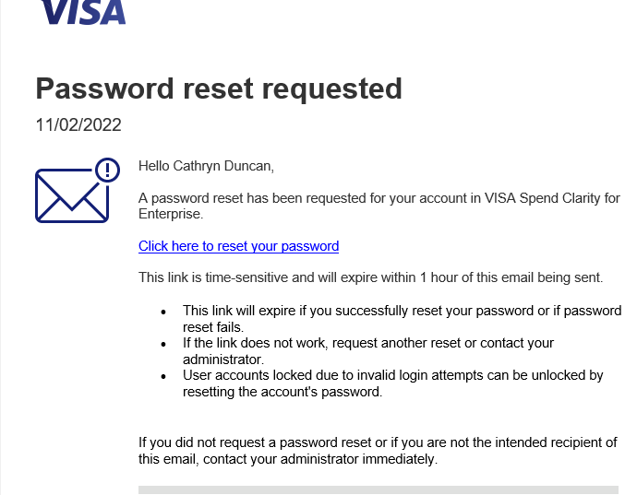Click the 'If you did not request' paragraph
The width and height of the screenshot is (637, 495).
click(x=378, y=451)
